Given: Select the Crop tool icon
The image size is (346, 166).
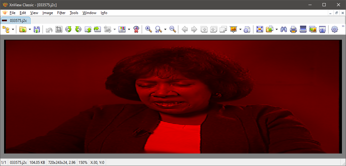Looking at the screenshot, I should coord(59,29).
